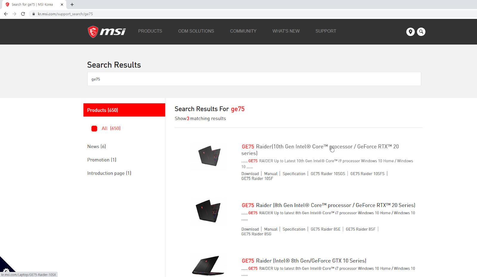Screen dimensions: 477x277
Task: Open GE75 Raider 10SFS link
Action: [x=368, y=174]
